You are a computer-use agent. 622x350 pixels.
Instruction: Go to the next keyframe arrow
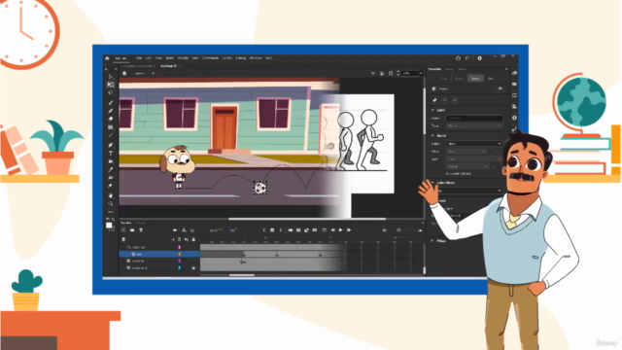click(x=281, y=230)
